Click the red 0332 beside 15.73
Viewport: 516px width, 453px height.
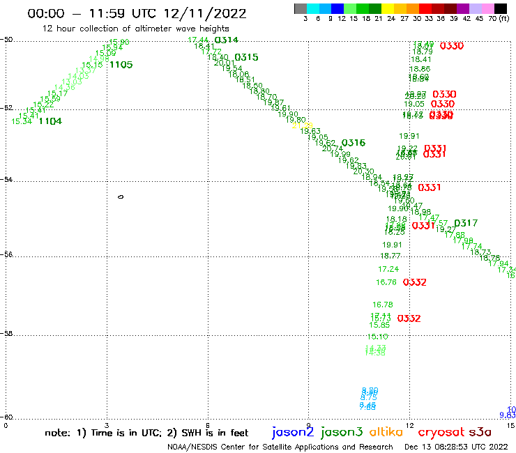409,318
